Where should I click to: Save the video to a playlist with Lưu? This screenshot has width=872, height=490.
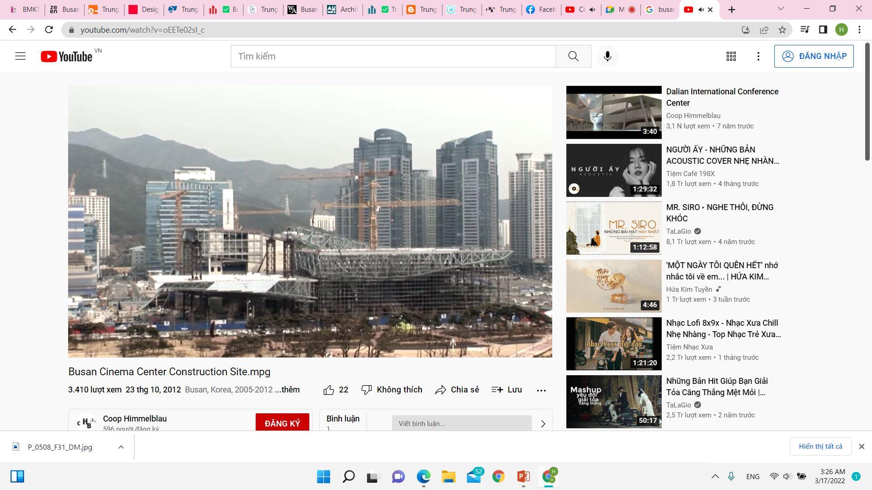click(506, 390)
